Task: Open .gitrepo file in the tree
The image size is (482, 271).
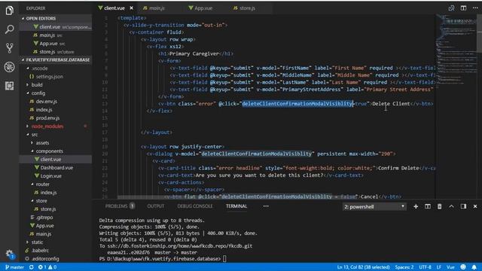Action: 44,218
